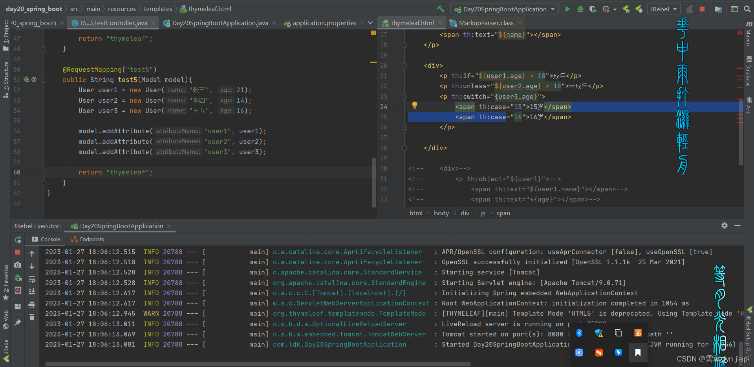Click resources in navigation breadcrumb
Screen dimensions: 754x367
click(x=122, y=9)
